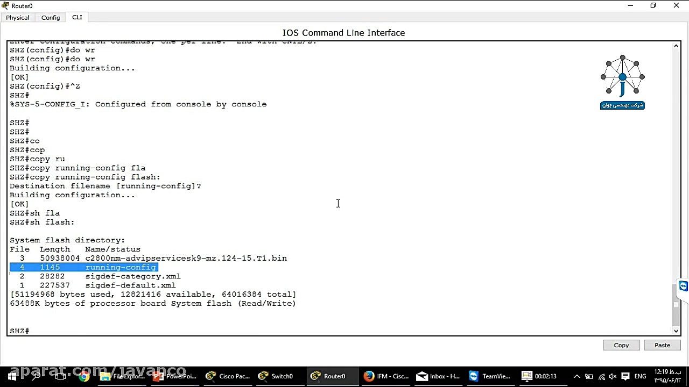Image resolution: width=689 pixels, height=387 pixels.
Task: Click the volume speaker tray icon
Action: click(613, 376)
